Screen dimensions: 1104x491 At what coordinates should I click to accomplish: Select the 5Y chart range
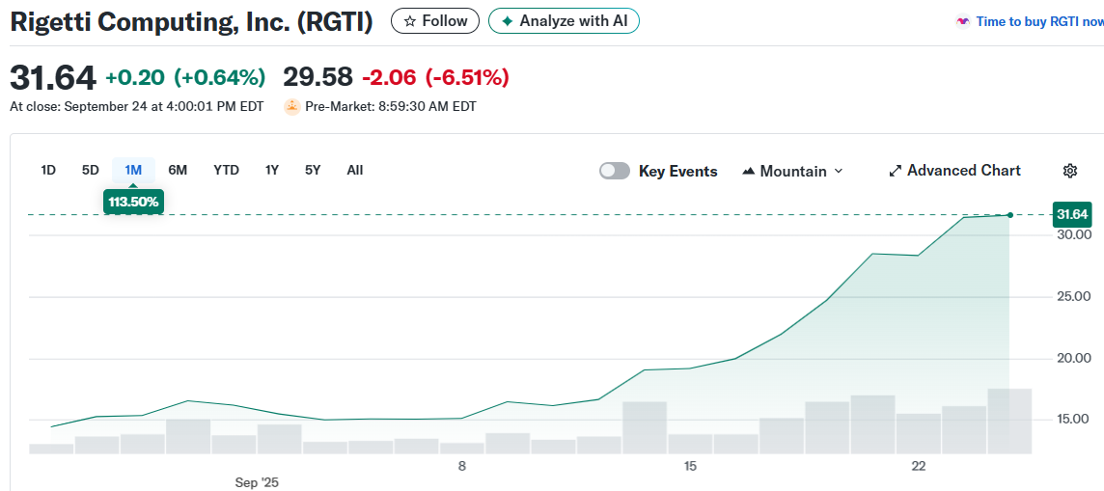pyautogui.click(x=313, y=170)
